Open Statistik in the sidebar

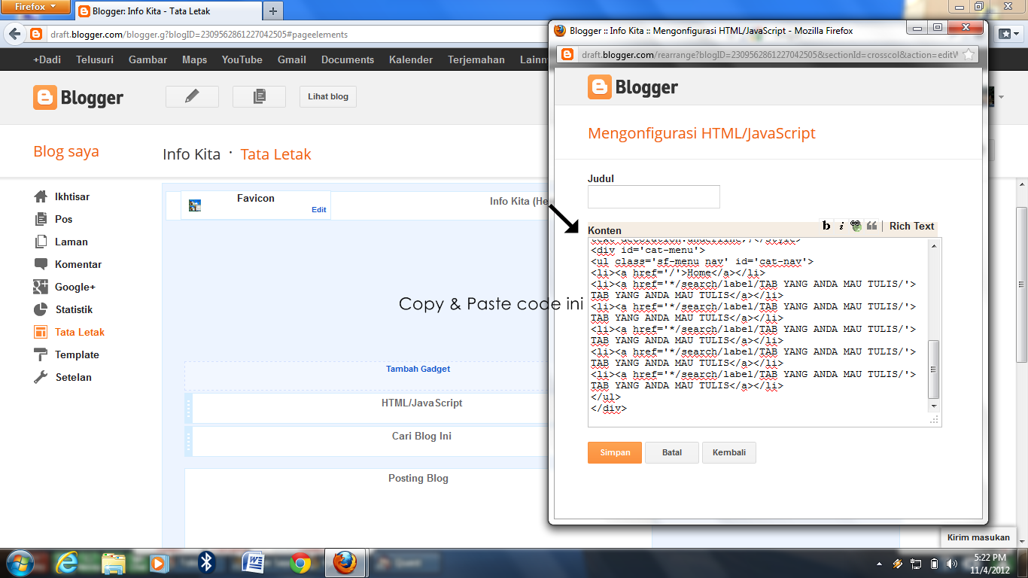[75, 309]
